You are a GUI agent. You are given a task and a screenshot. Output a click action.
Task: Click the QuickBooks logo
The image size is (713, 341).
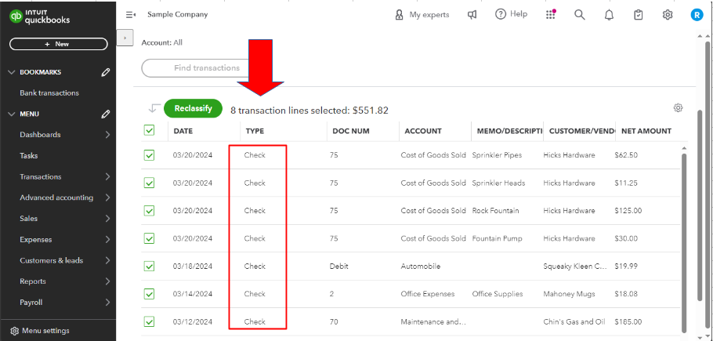pyautogui.click(x=39, y=16)
